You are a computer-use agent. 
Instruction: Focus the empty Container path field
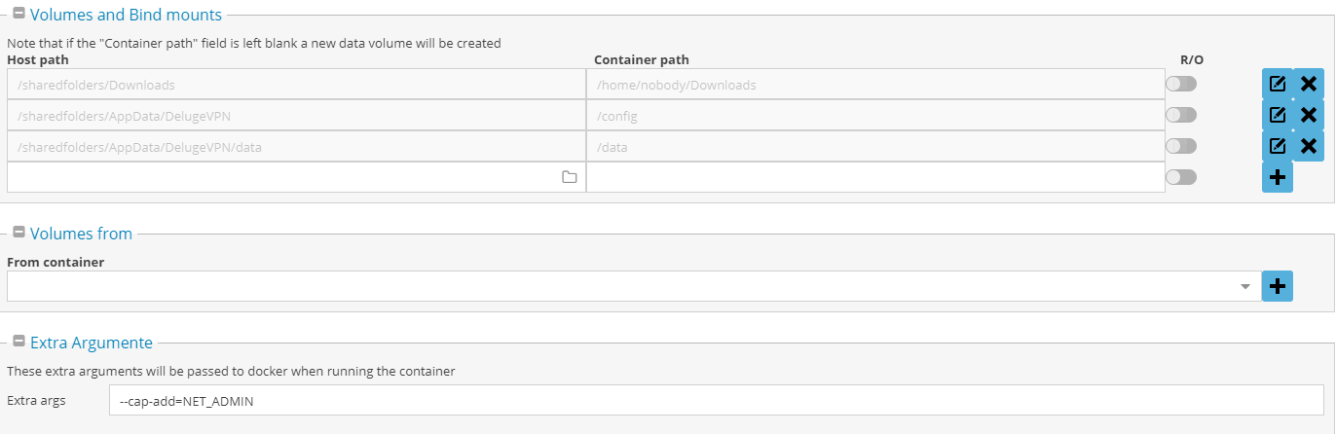[x=875, y=177]
